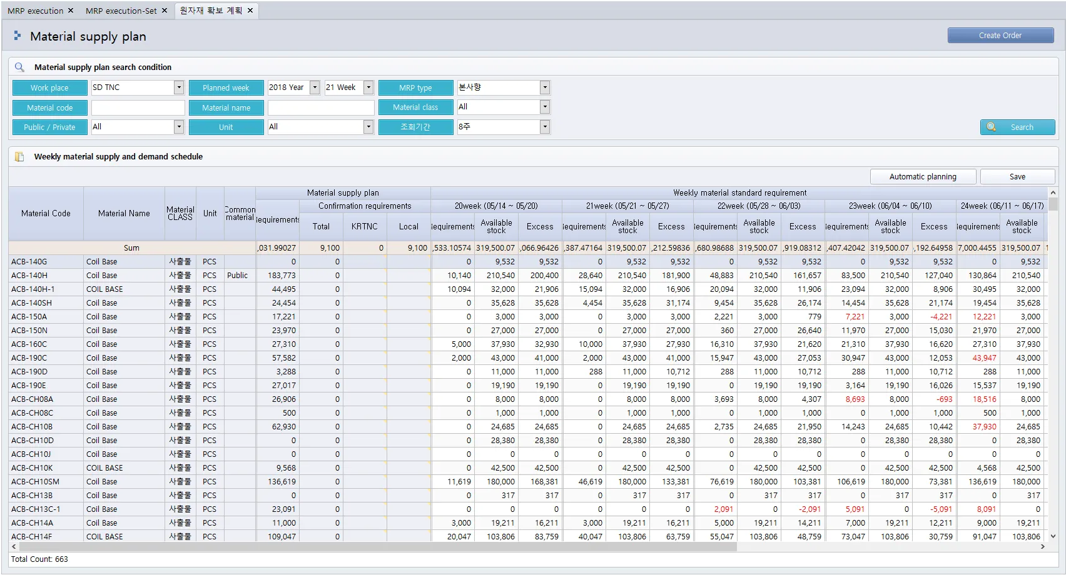Open the Public / Private dropdown
The height and width of the screenshot is (575, 1066).
179,127
